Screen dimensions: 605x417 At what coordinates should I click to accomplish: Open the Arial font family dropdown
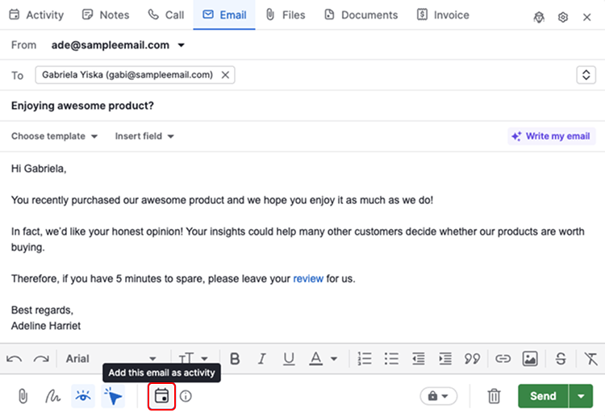coord(111,359)
